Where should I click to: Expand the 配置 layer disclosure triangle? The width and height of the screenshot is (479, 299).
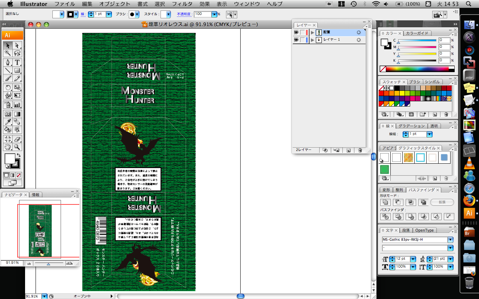click(312, 33)
